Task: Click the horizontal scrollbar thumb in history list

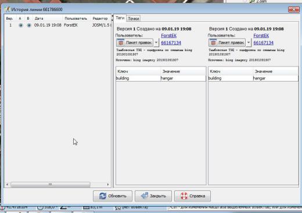Action: (x=51, y=184)
